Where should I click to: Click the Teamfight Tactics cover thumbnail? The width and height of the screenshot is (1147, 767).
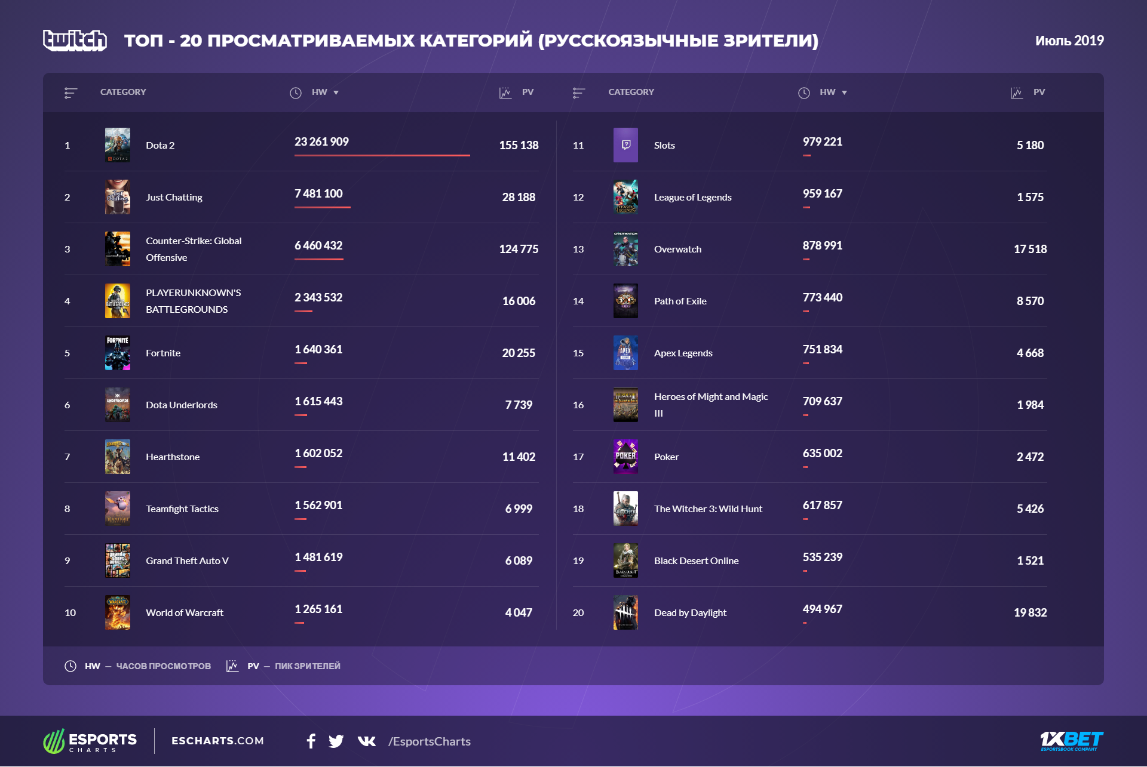point(118,509)
